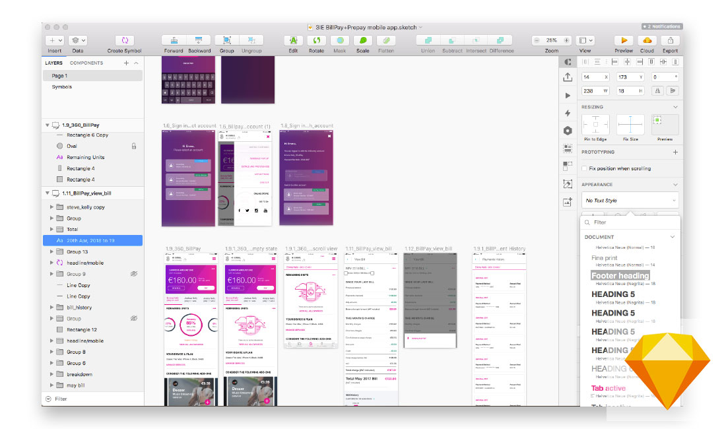
Task: Select the Rotate tool
Action: pyautogui.click(x=317, y=40)
